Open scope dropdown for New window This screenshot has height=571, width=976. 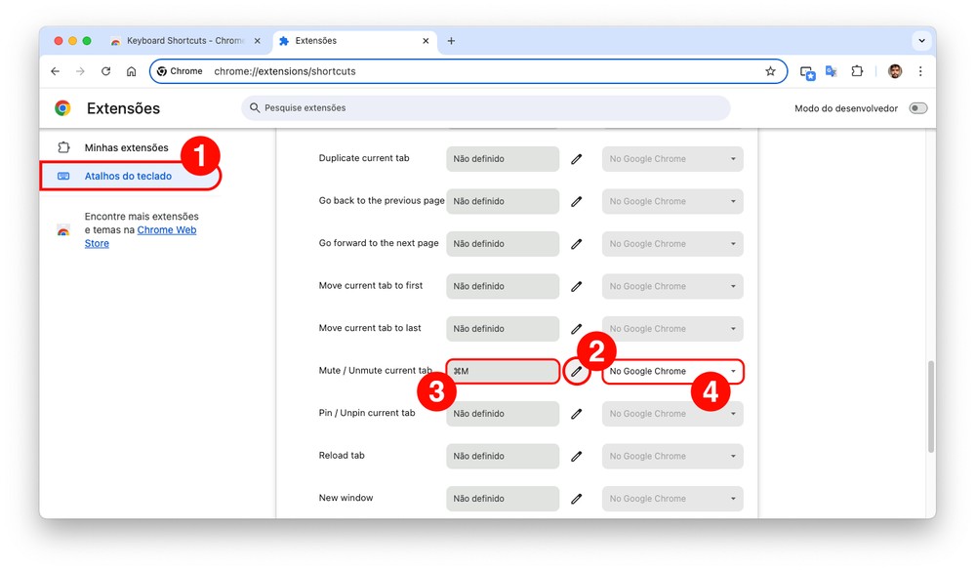point(672,498)
